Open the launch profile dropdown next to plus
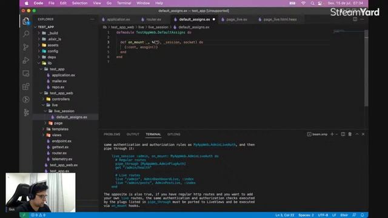Screen dimensions: 388x218 click(337, 134)
